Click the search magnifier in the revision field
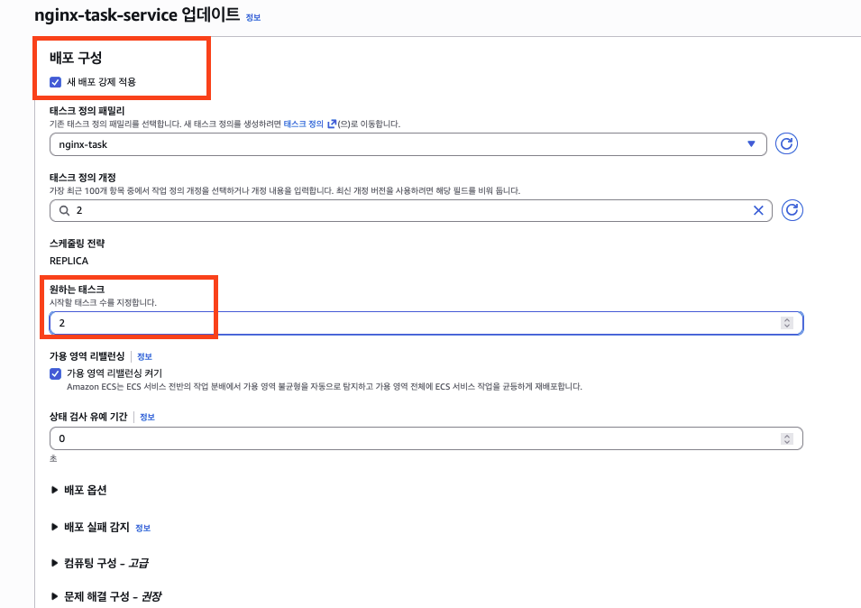This screenshot has width=861, height=608. point(64,210)
